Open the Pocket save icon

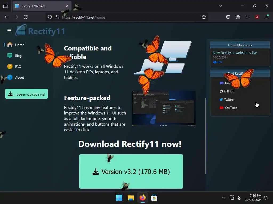[228, 17]
